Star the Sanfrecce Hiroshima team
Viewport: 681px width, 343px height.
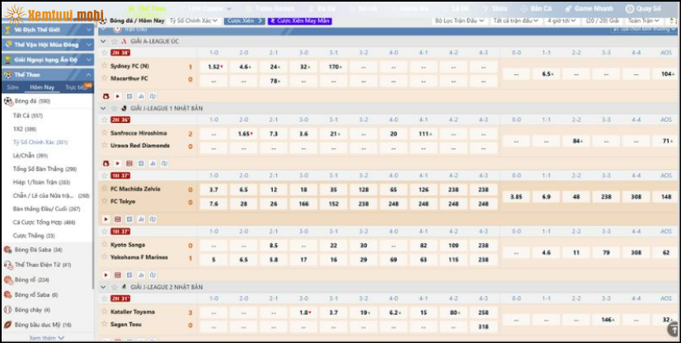click(x=105, y=133)
